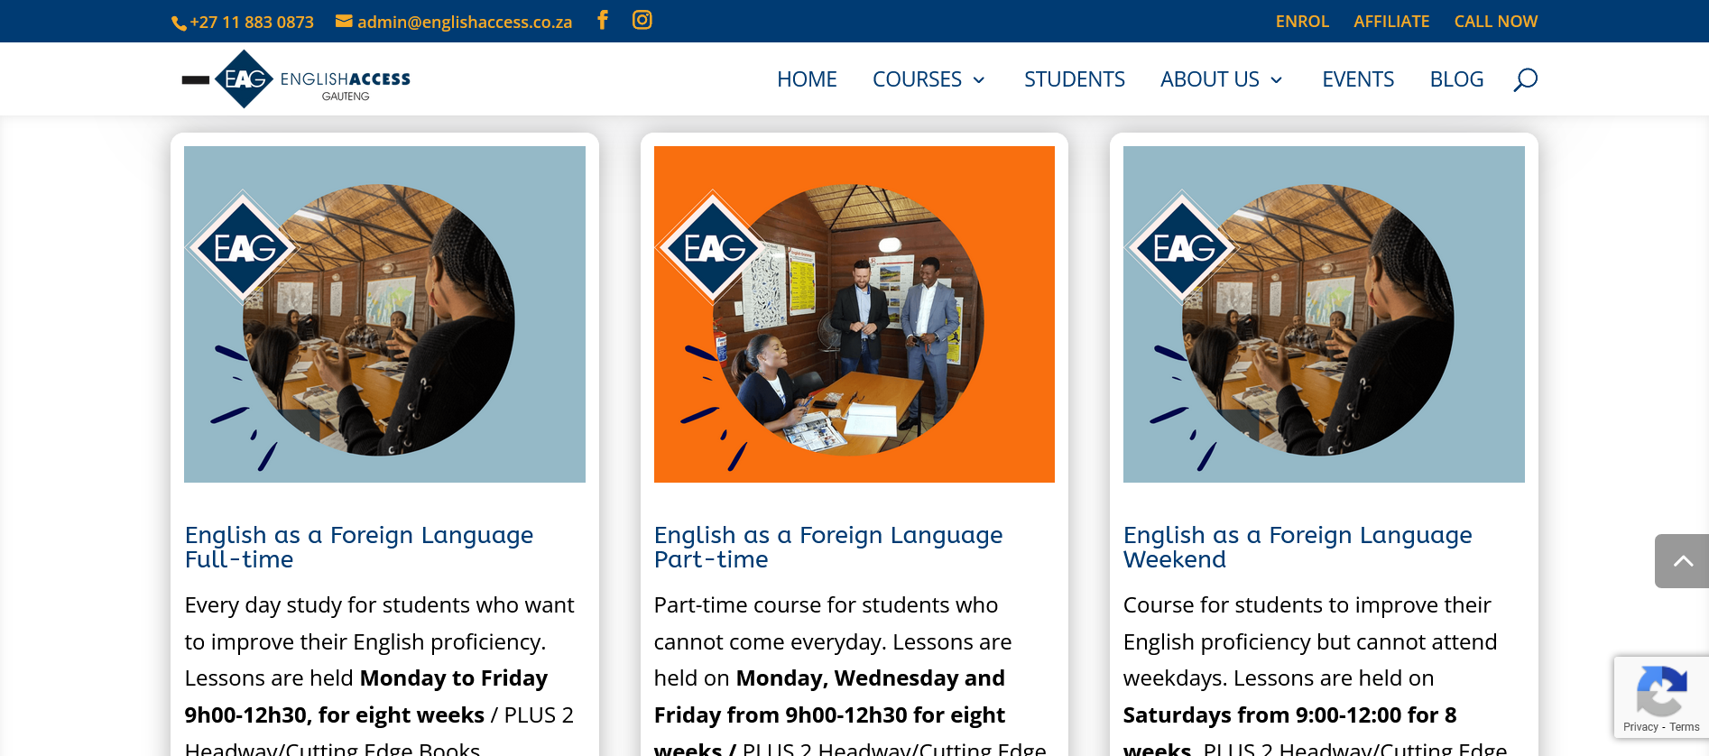Open the Events page
1709x756 pixels.
point(1357,79)
